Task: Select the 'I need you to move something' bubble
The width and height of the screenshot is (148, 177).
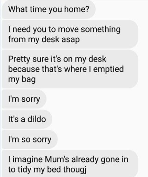Action: 70,34
